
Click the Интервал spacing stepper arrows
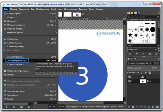point(159,50)
